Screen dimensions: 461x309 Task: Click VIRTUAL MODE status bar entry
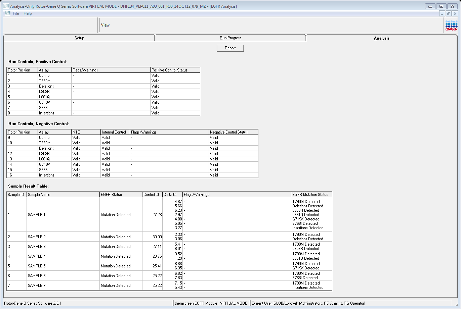click(x=234, y=303)
